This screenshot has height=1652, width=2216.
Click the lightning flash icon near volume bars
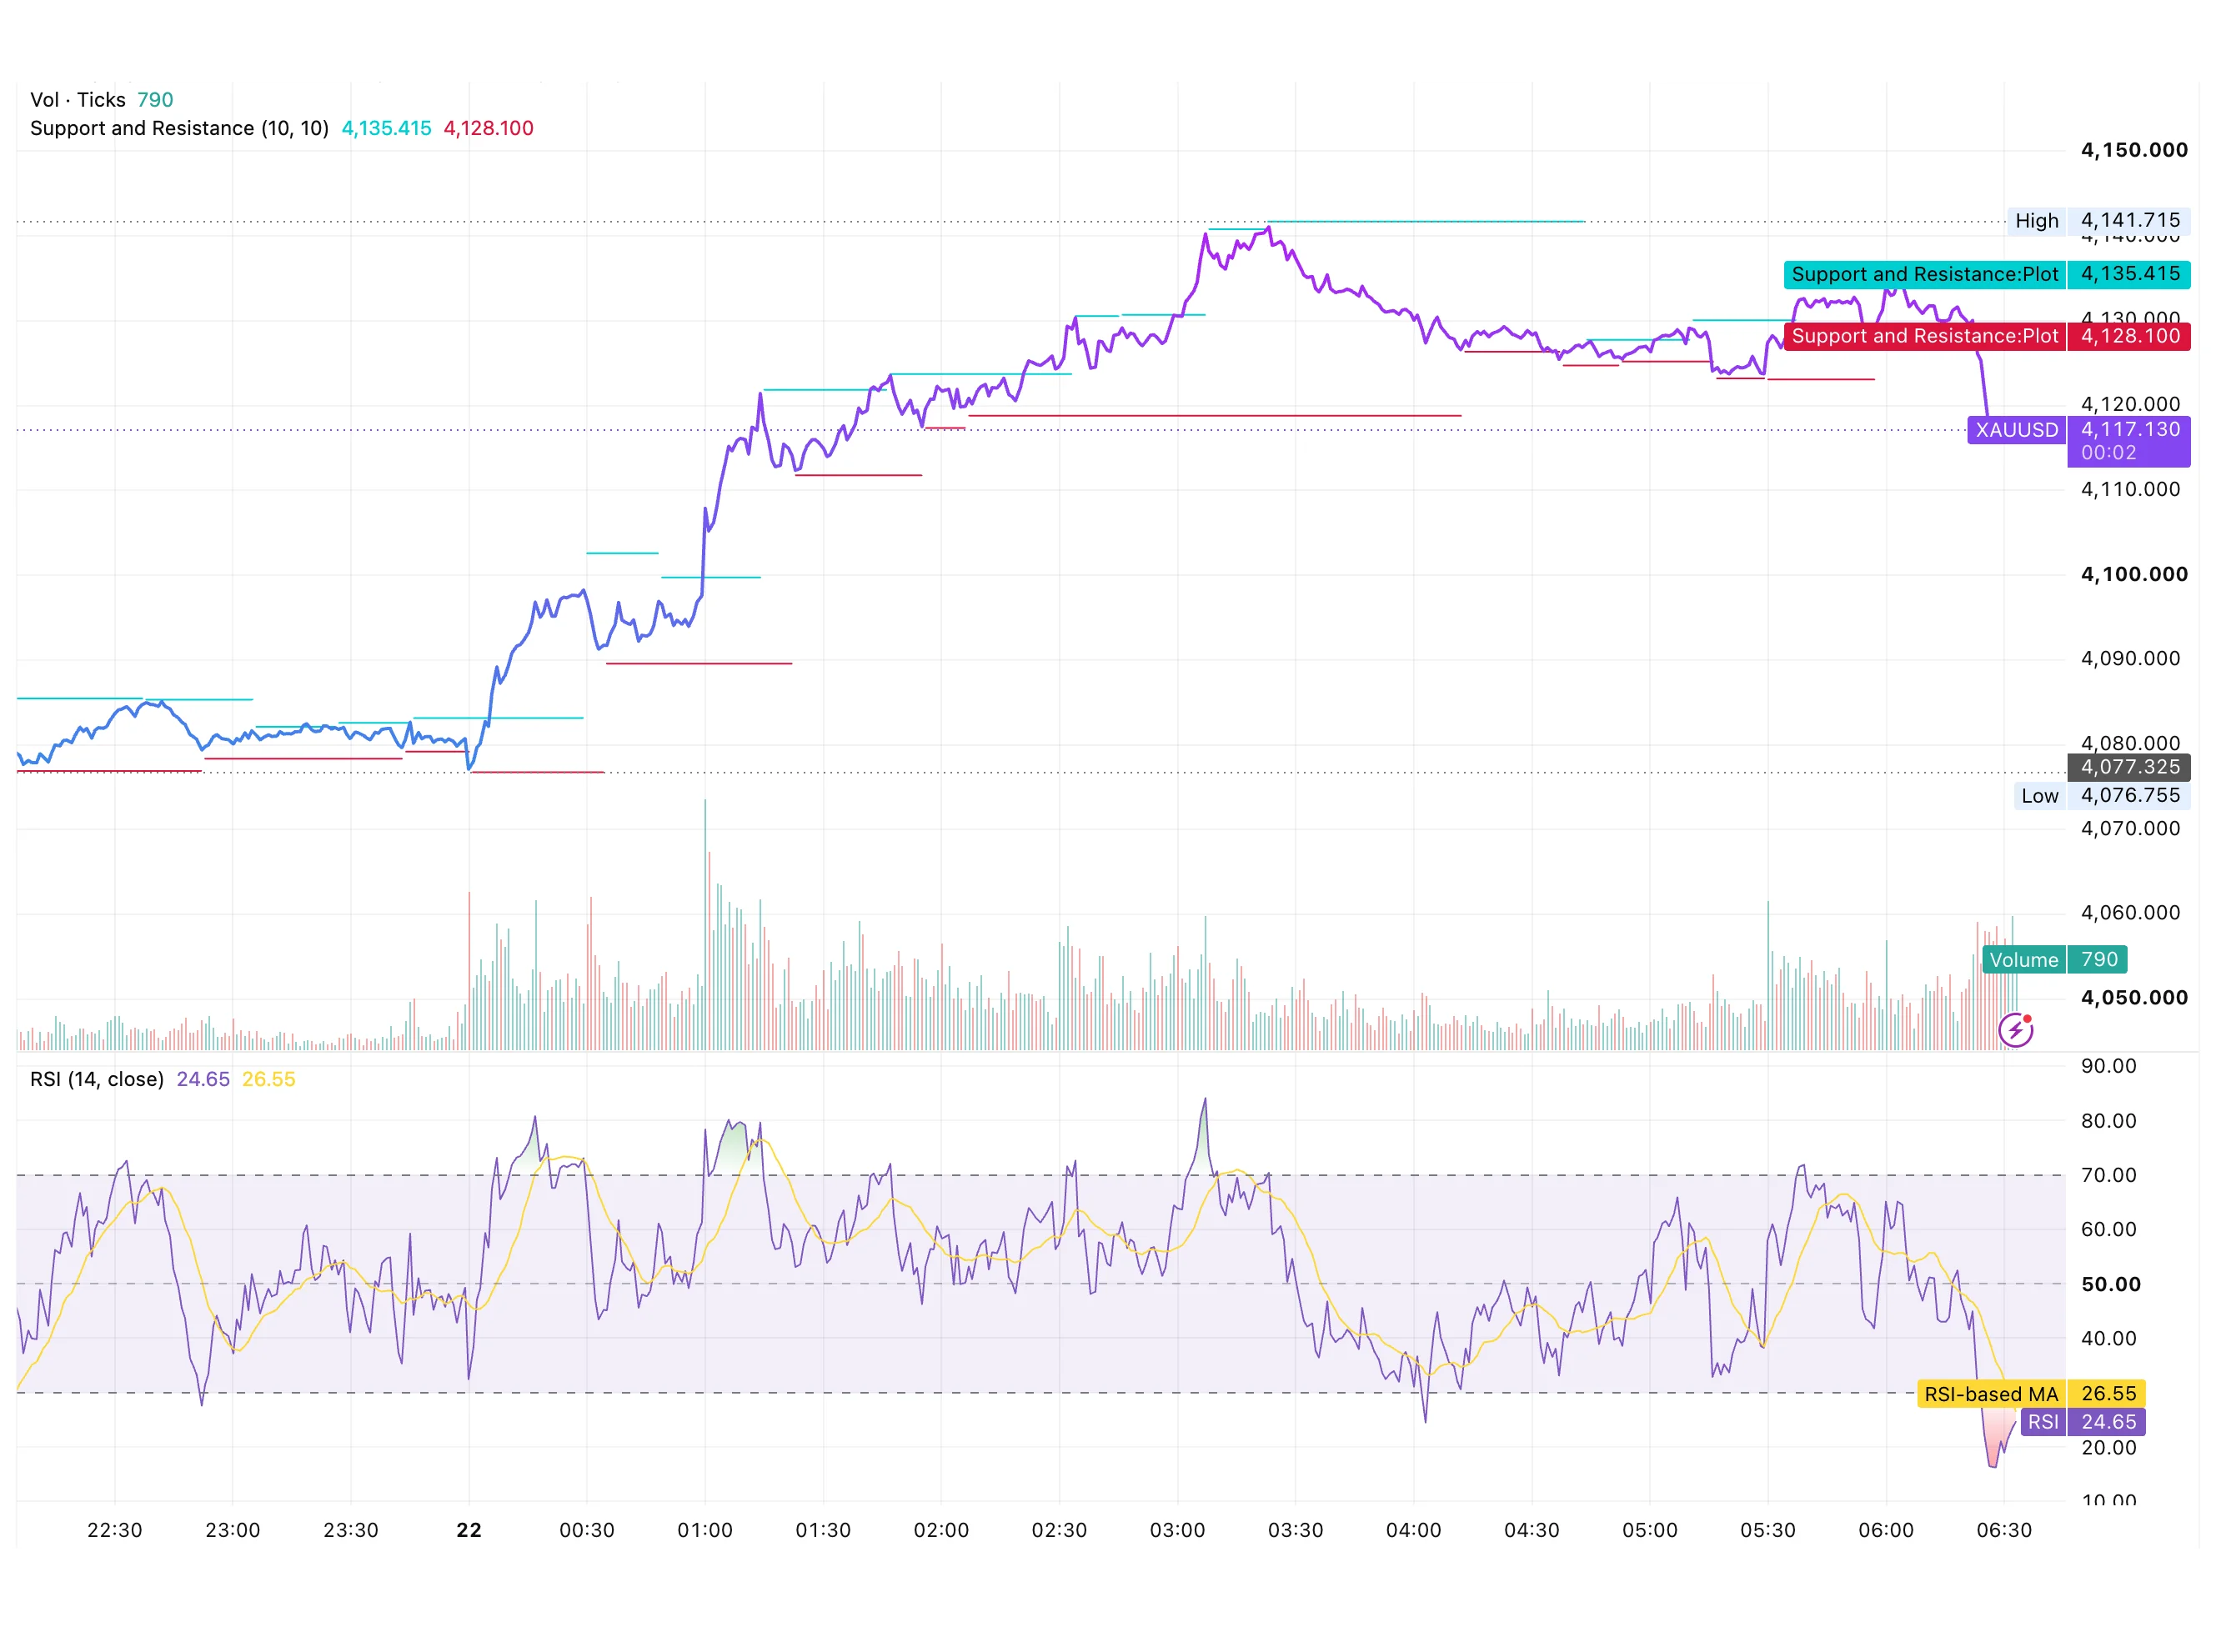coord(2014,1029)
